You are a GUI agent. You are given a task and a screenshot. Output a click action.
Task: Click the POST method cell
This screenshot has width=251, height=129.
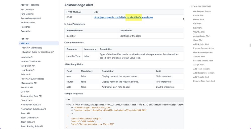tap(78, 17)
